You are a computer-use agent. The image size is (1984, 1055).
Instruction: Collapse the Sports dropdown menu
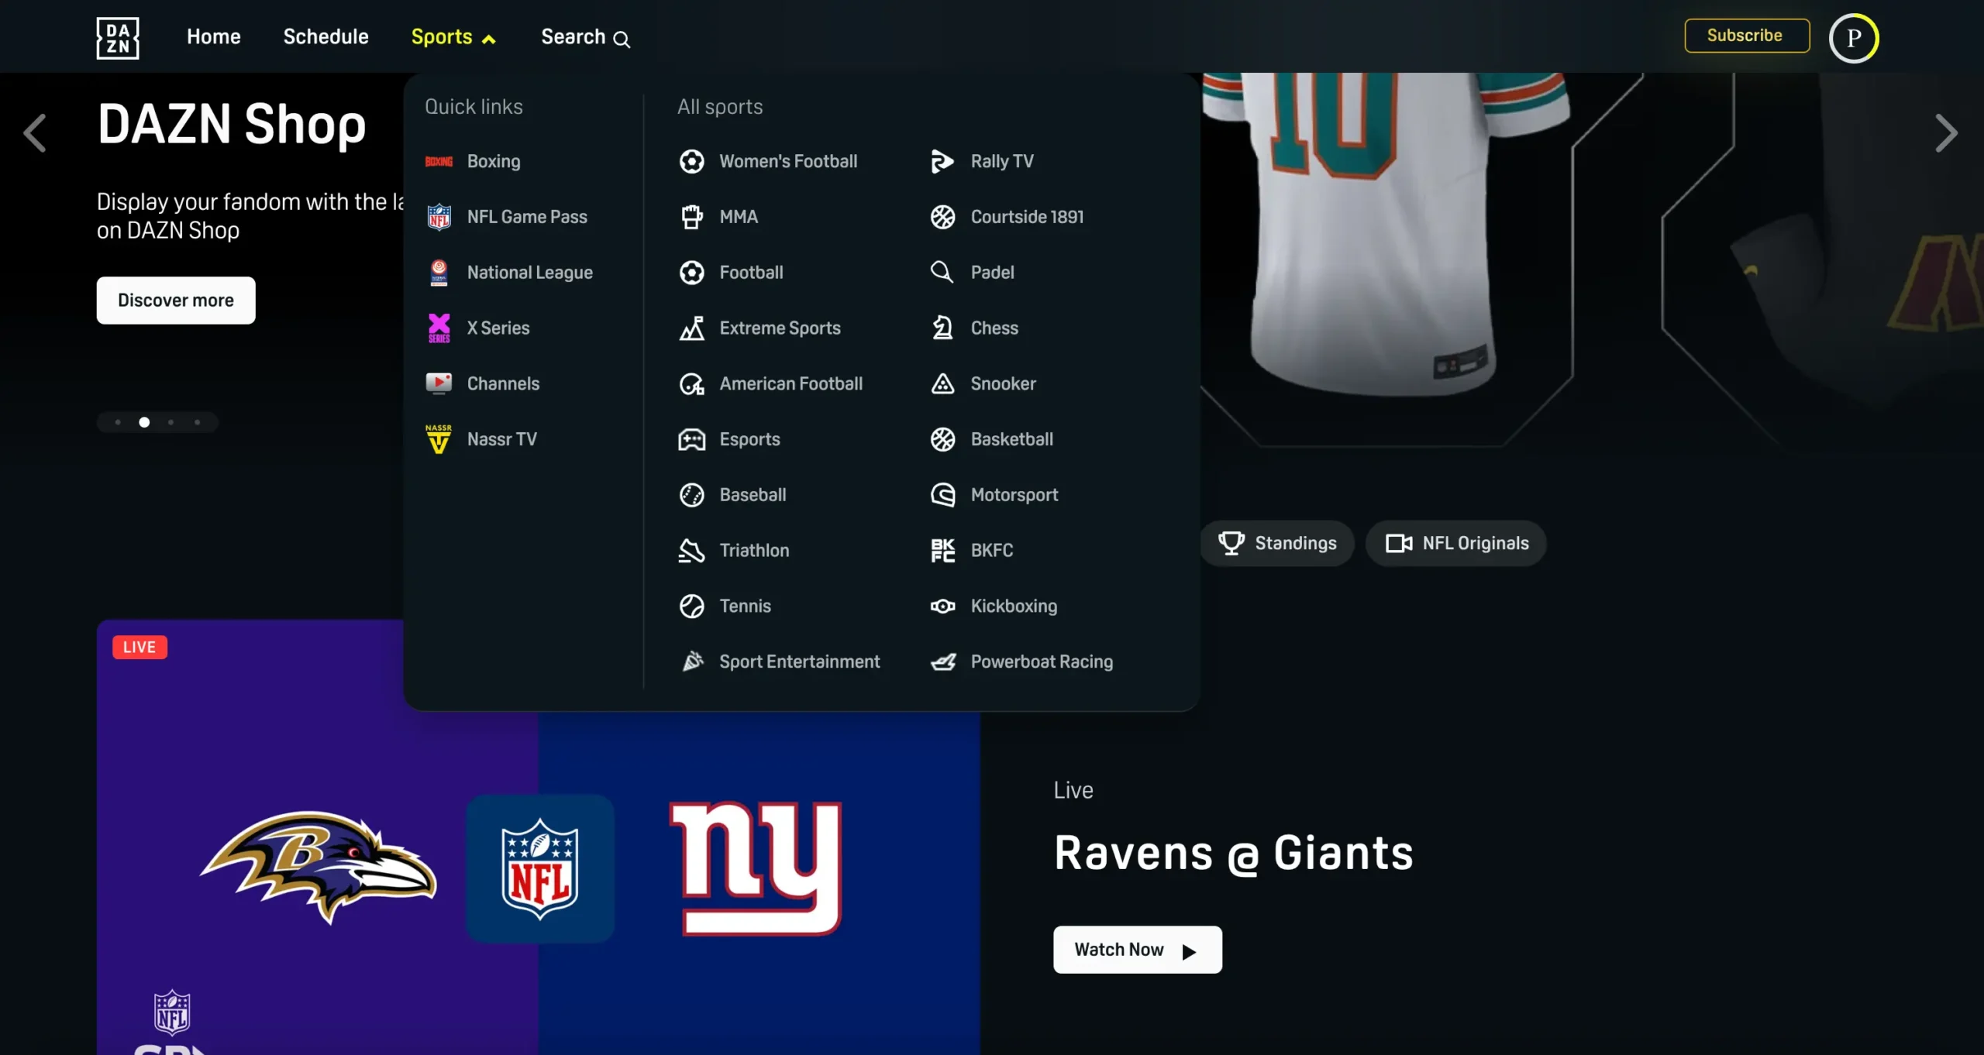tap(453, 37)
